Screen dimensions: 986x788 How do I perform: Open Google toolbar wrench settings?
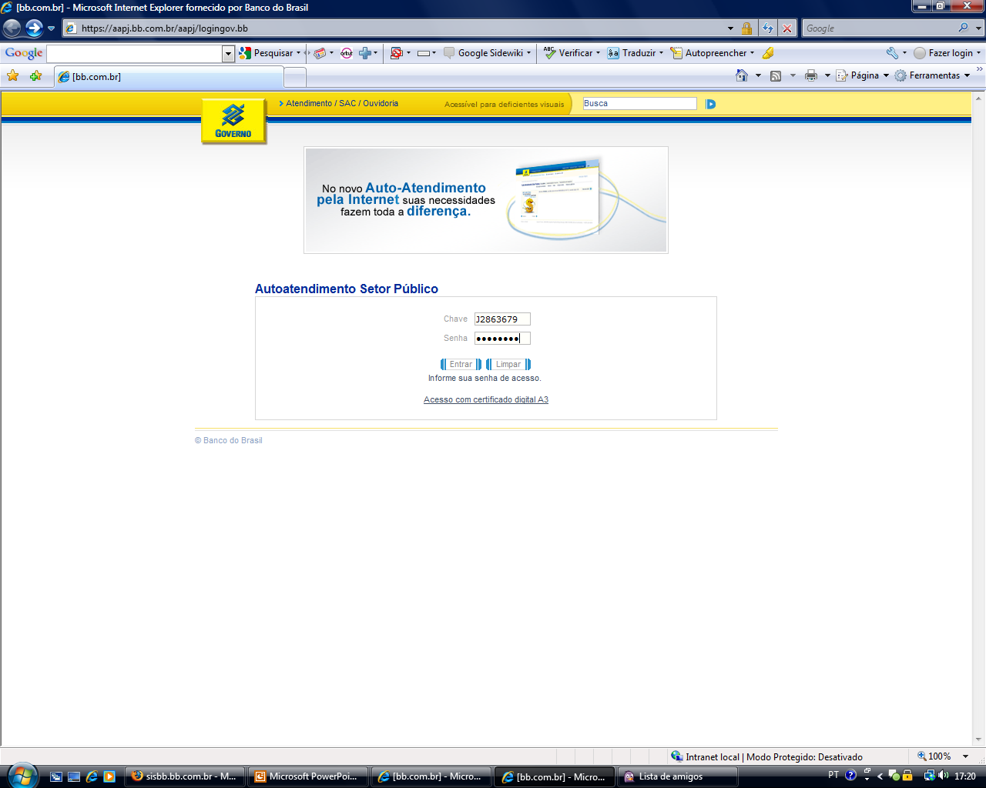coord(892,53)
